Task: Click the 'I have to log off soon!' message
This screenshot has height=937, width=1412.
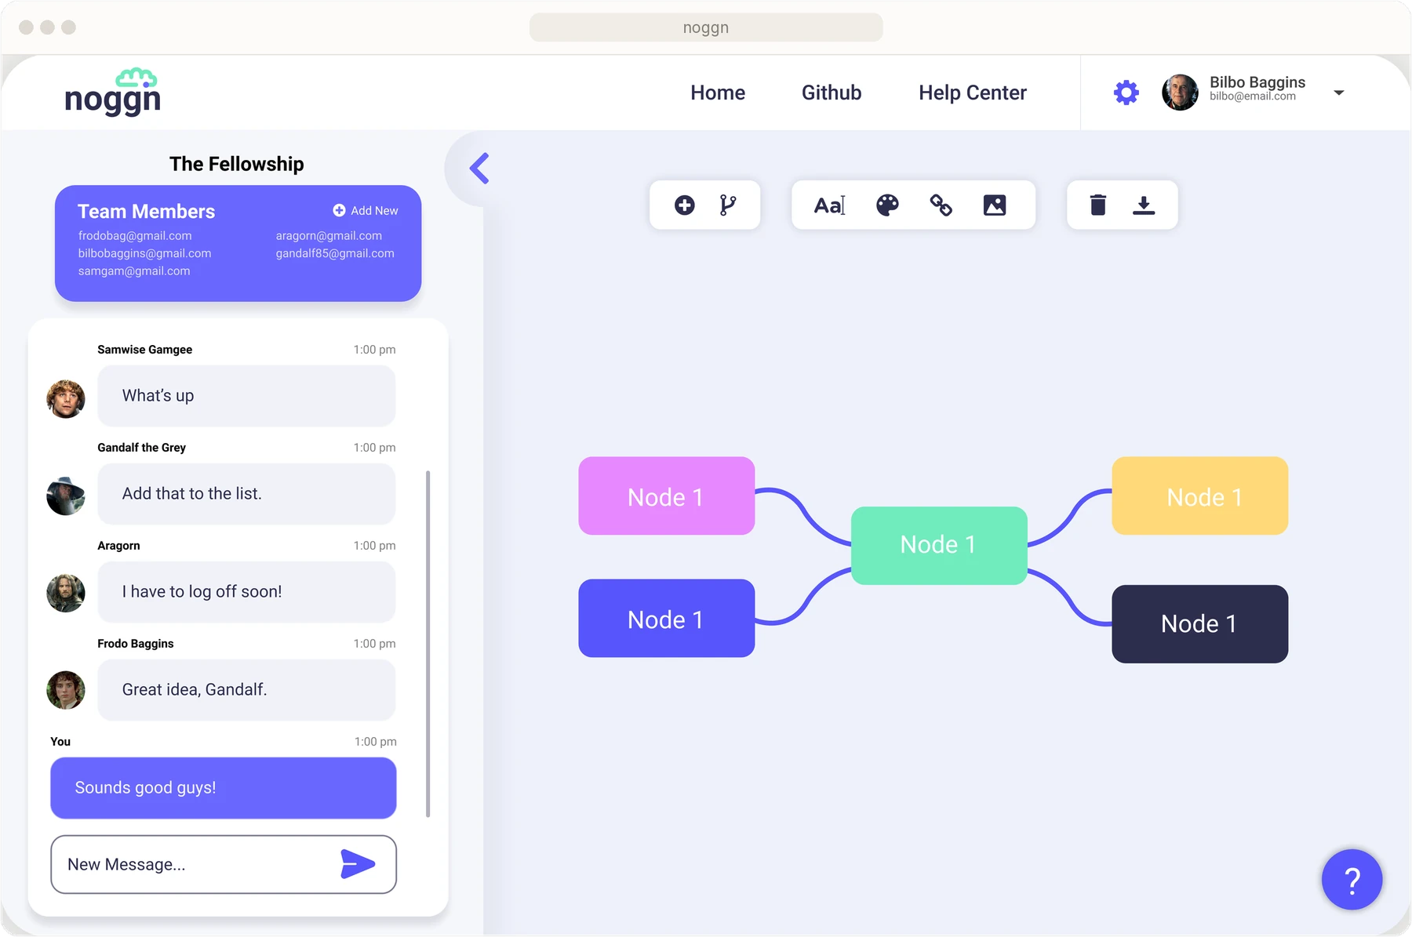Action: (x=246, y=592)
